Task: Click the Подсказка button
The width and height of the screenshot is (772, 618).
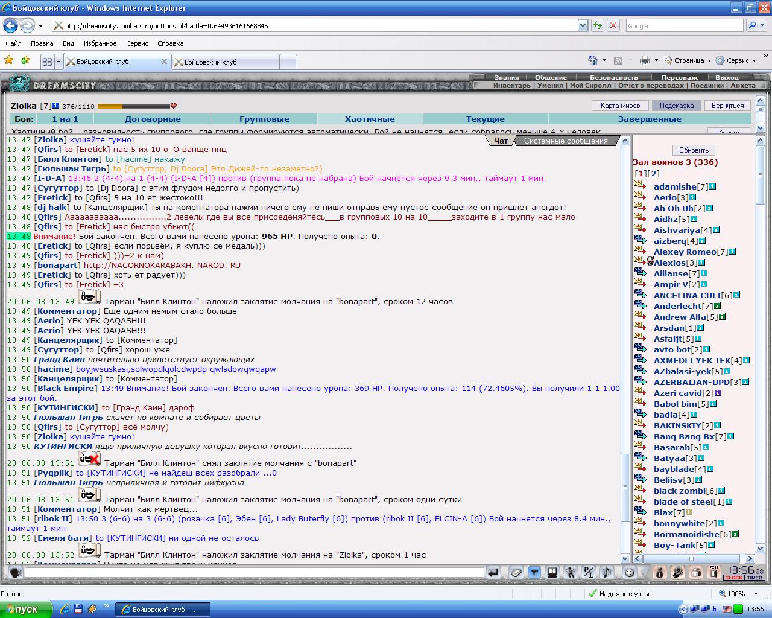Action: click(x=676, y=106)
